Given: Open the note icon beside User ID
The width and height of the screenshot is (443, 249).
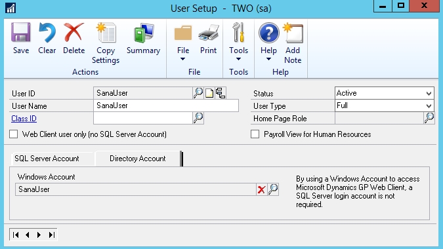Looking at the screenshot, I should click(209, 93).
